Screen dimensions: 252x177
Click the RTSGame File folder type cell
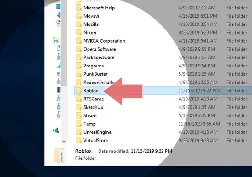[237, 99]
